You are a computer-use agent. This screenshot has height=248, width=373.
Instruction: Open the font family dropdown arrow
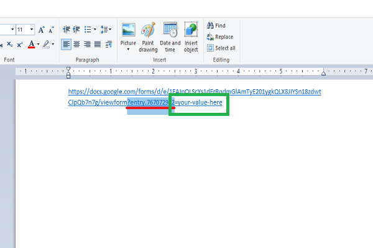coord(12,29)
